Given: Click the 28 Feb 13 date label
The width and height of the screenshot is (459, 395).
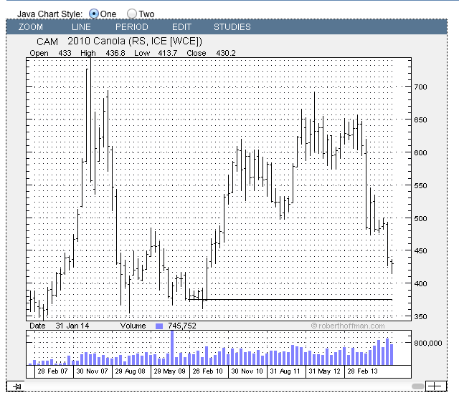Looking at the screenshot, I should [x=363, y=371].
